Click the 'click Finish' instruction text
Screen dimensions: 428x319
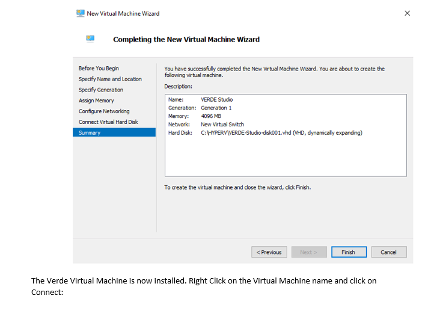click(237, 188)
